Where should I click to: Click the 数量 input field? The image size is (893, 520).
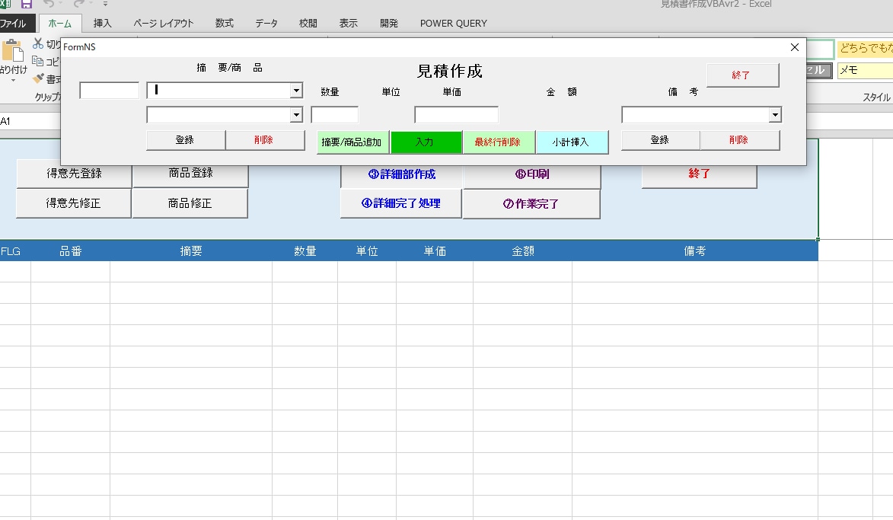(335, 115)
